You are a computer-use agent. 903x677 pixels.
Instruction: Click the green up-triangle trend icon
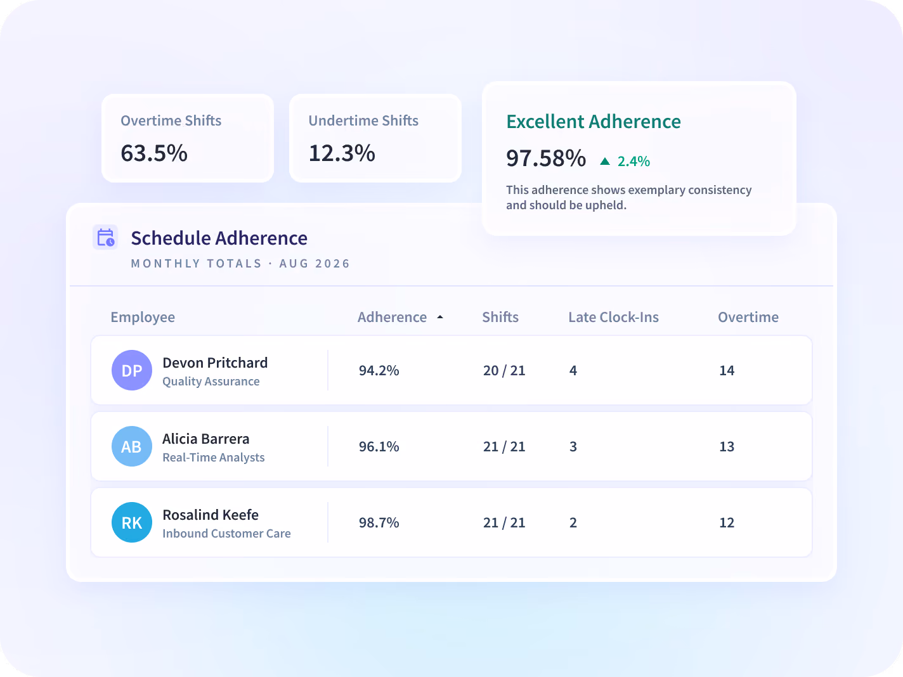pos(605,162)
